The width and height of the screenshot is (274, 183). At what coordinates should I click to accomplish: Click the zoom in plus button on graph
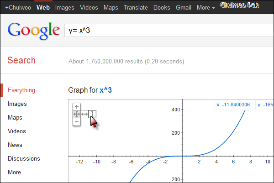(77, 107)
